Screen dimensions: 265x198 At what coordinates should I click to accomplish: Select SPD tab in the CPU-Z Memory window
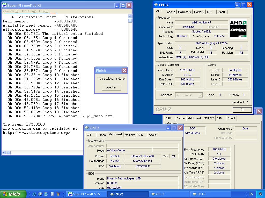[x=219, y=118]
